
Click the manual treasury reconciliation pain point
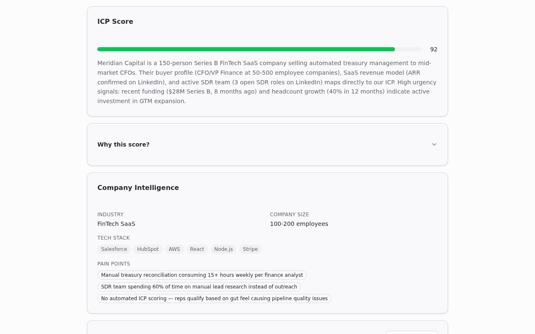[202, 275]
